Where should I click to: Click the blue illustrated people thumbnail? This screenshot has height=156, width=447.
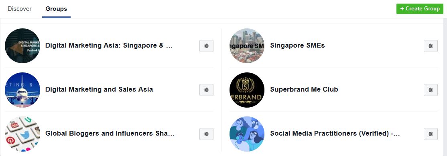[x=247, y=134]
